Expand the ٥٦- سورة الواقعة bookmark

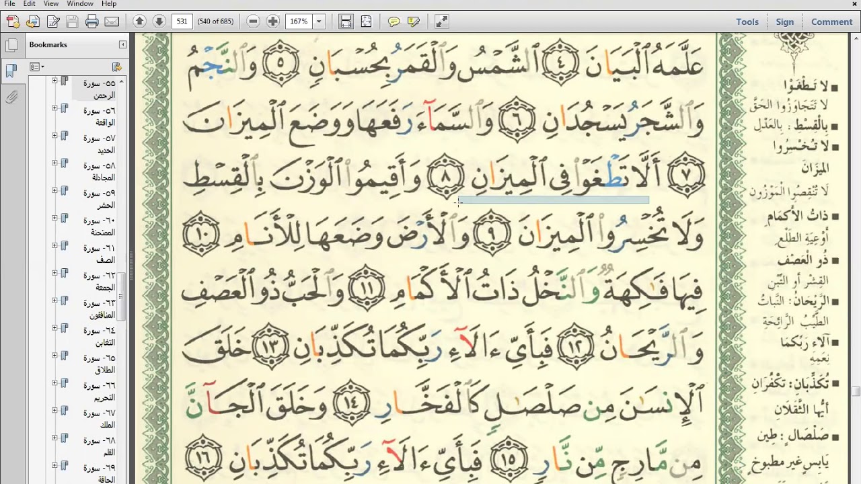tap(54, 108)
